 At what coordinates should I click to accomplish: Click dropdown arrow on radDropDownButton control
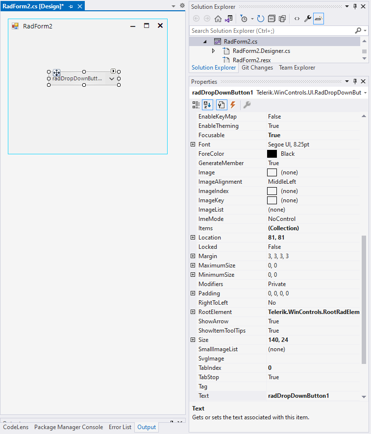click(112, 78)
